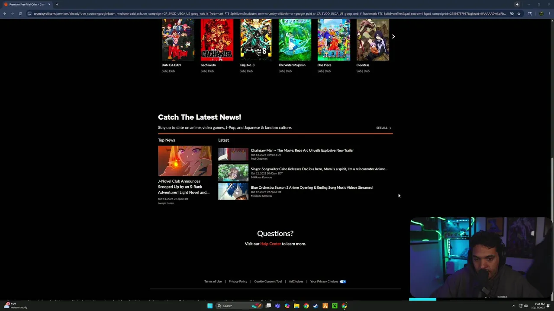Launch Microsoft Teams from the taskbar

277,306
